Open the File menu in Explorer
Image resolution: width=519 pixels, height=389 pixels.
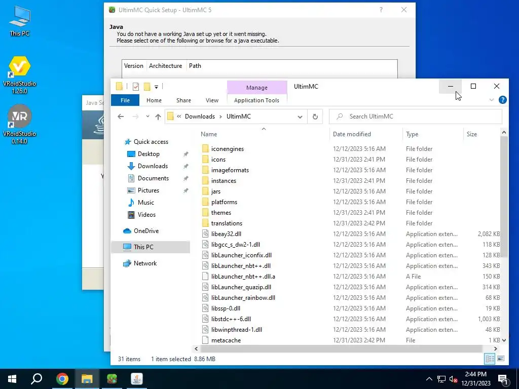125,100
